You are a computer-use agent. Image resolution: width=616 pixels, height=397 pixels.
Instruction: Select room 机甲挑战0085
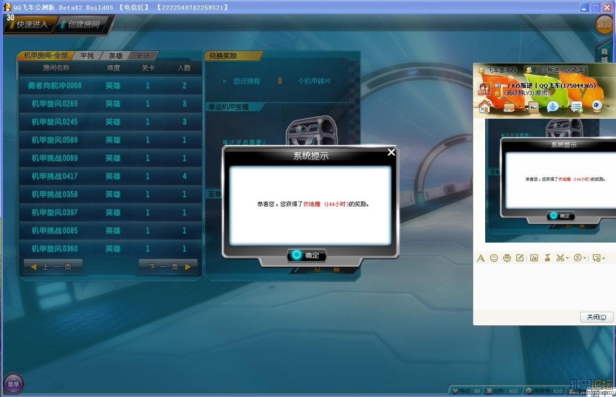coord(110,231)
